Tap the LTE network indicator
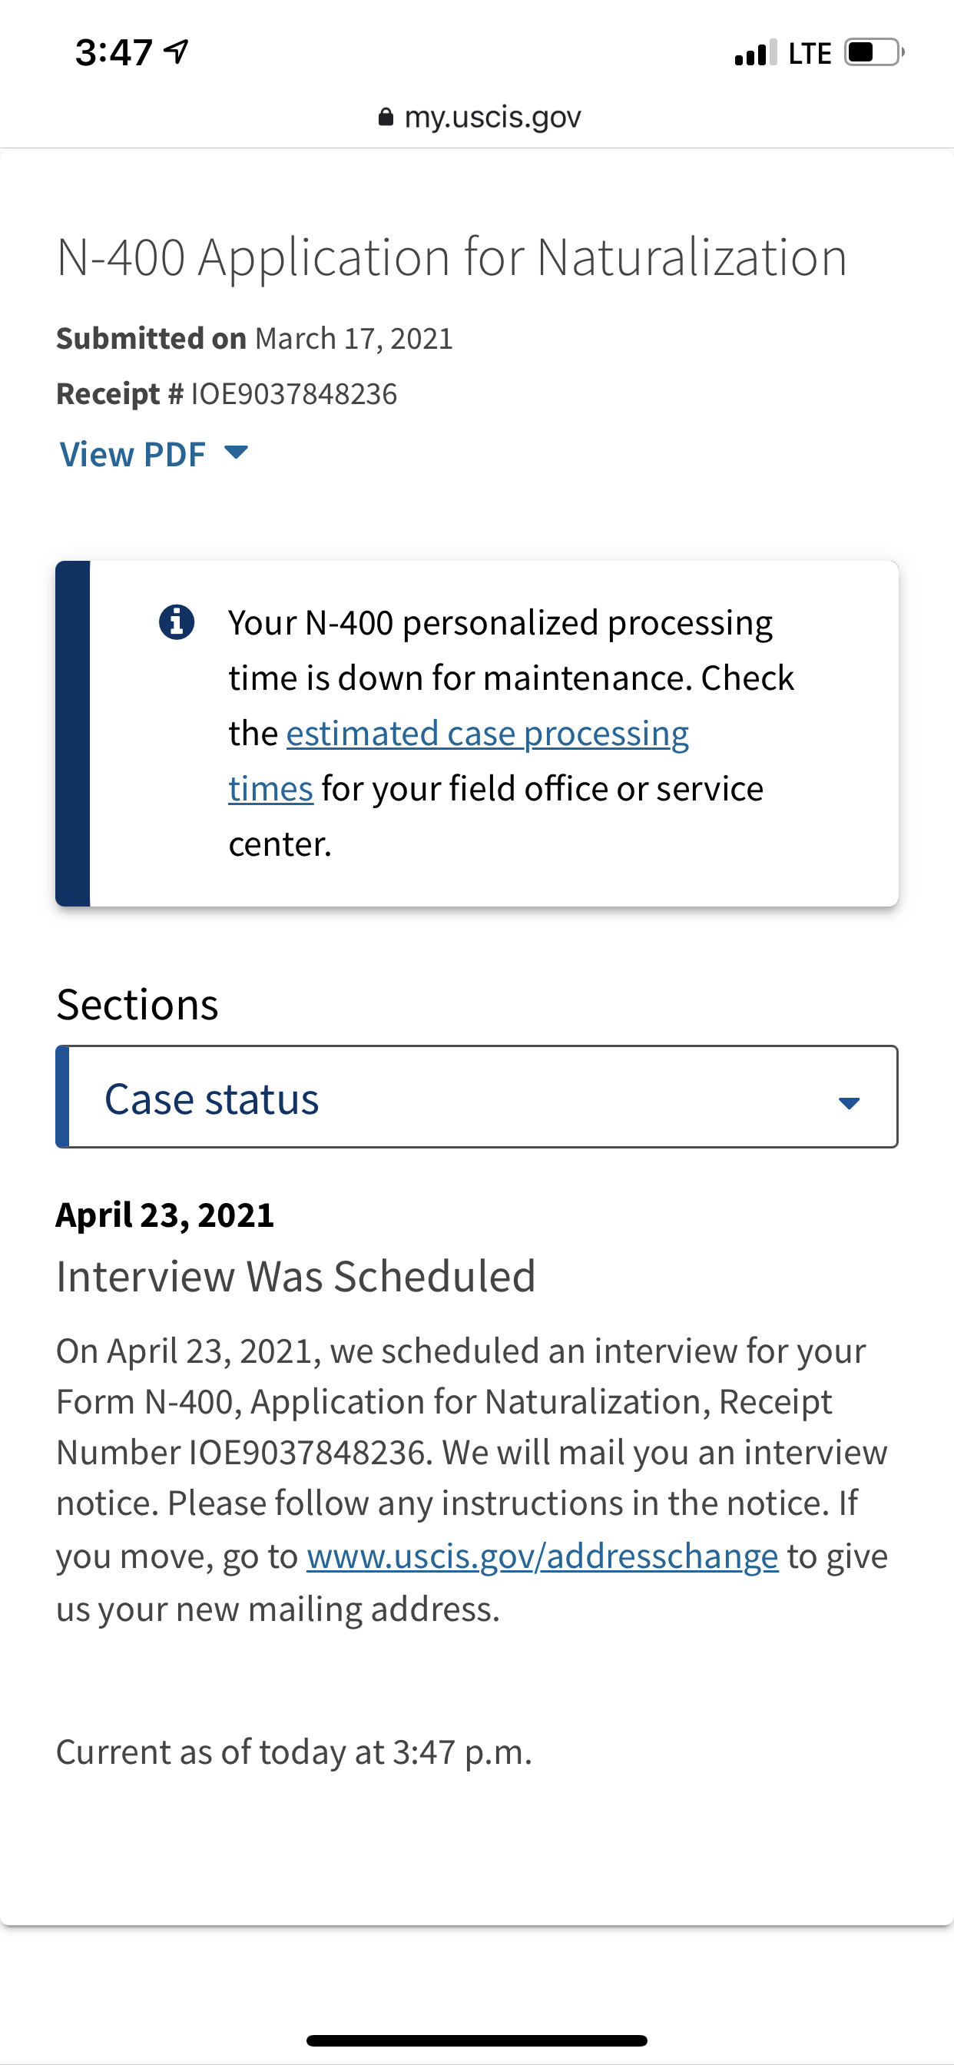954x2065 pixels. tap(810, 54)
